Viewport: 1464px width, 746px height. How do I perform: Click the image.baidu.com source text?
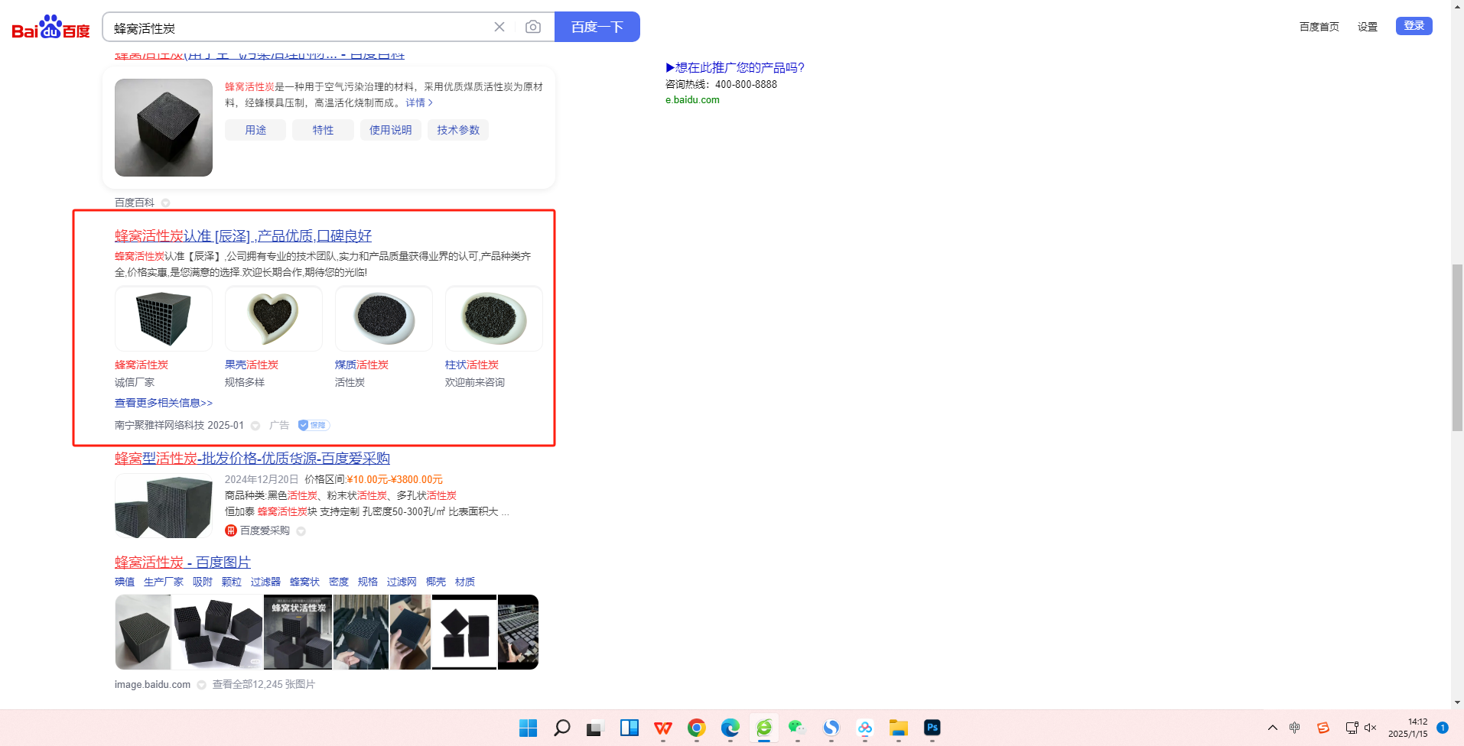click(152, 685)
